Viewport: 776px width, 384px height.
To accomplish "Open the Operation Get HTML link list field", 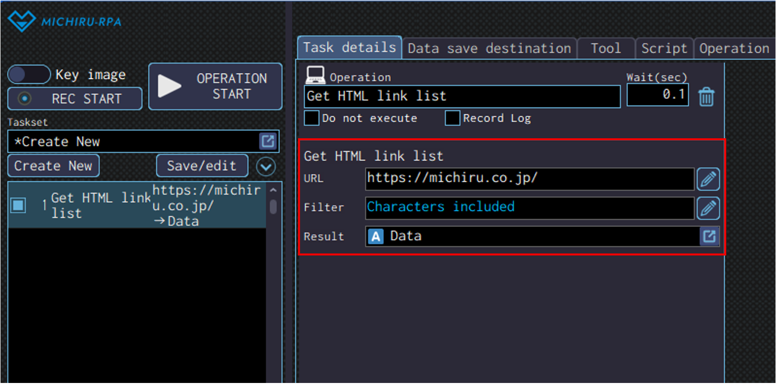I will (462, 96).
